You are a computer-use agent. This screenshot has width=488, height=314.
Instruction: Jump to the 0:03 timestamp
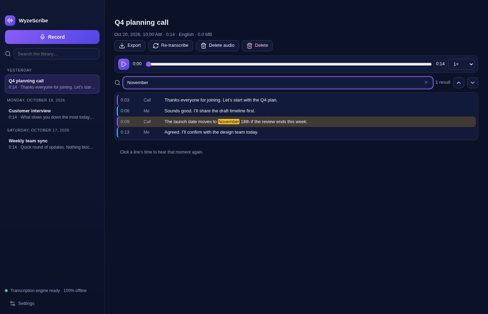click(125, 100)
